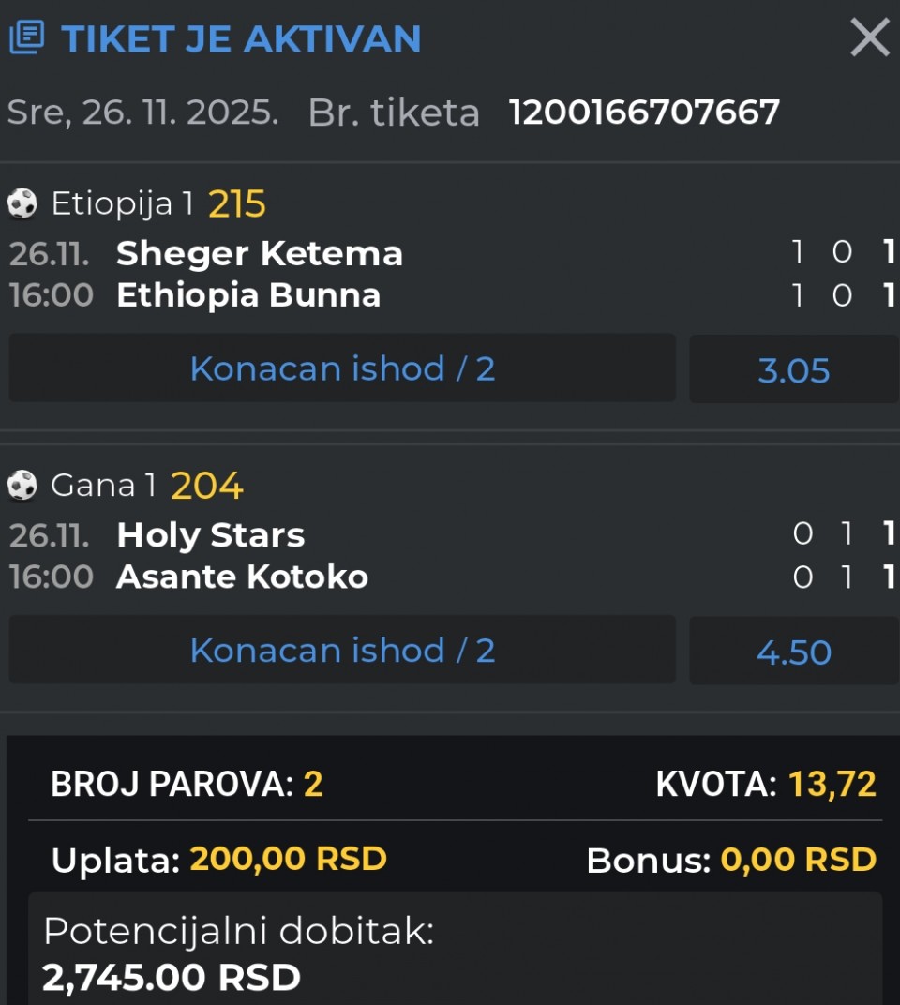Click the Potencijalni dobitak amount
This screenshot has height=1005, width=900.
[172, 977]
